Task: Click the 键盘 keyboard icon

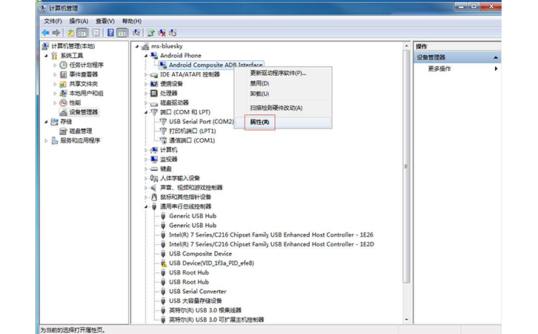Action: [154, 168]
